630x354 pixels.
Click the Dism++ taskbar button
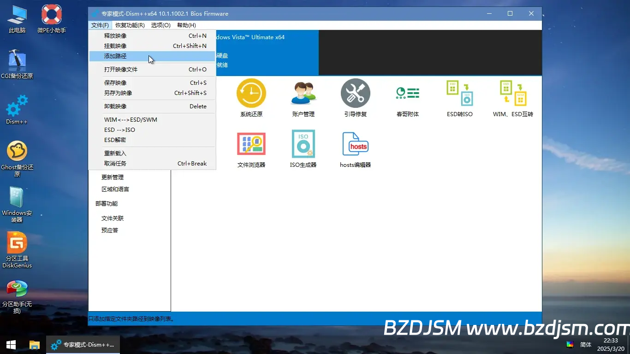[x=83, y=345]
